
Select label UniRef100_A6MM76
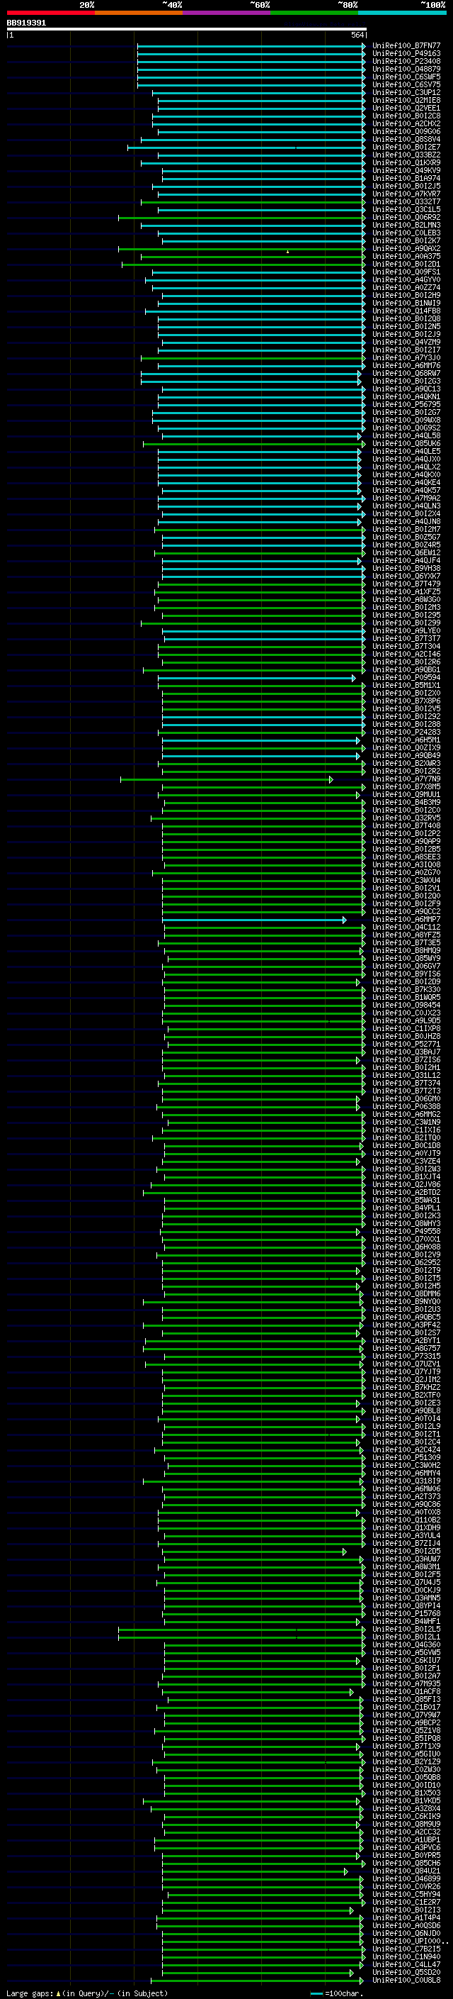(406, 367)
